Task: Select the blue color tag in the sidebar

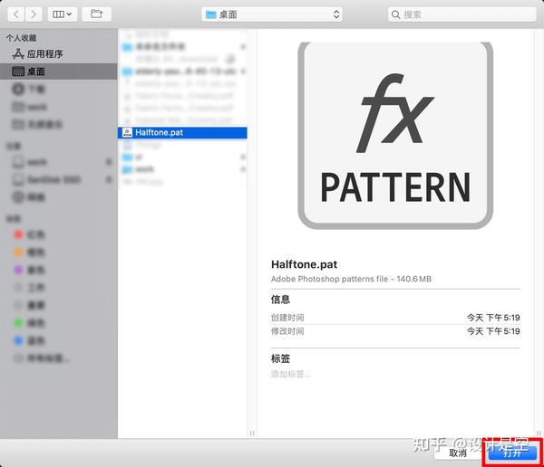Action: 18,340
